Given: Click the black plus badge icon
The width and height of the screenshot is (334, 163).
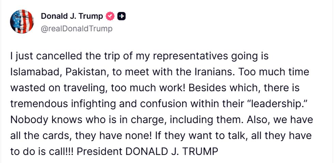Looking at the screenshot, I should point(121,16).
